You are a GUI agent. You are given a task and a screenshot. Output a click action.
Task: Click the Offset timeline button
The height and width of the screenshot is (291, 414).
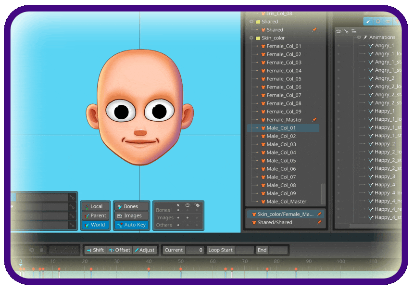pos(119,250)
